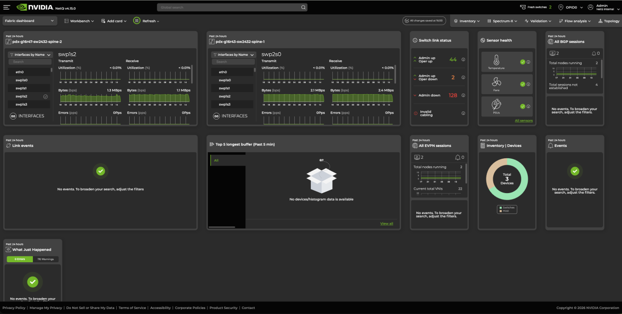Screen dimensions: 622x314
Task: Click info icon beside PSUs status
Action: 528,106
